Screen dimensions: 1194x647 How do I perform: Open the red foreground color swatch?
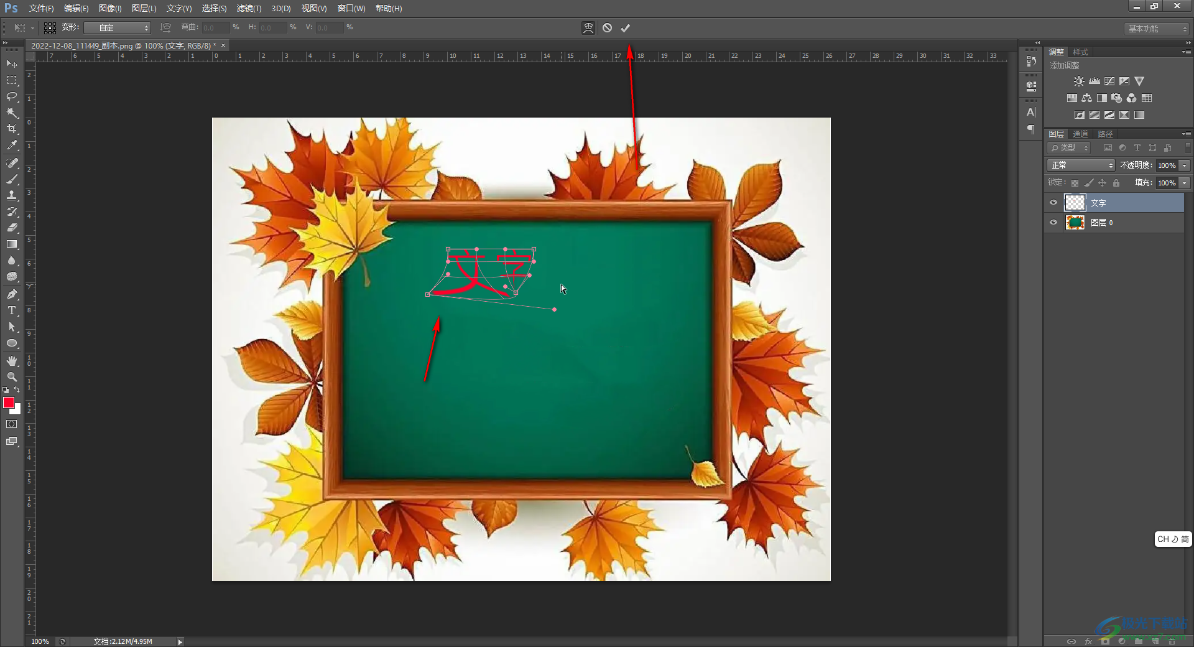(x=9, y=403)
